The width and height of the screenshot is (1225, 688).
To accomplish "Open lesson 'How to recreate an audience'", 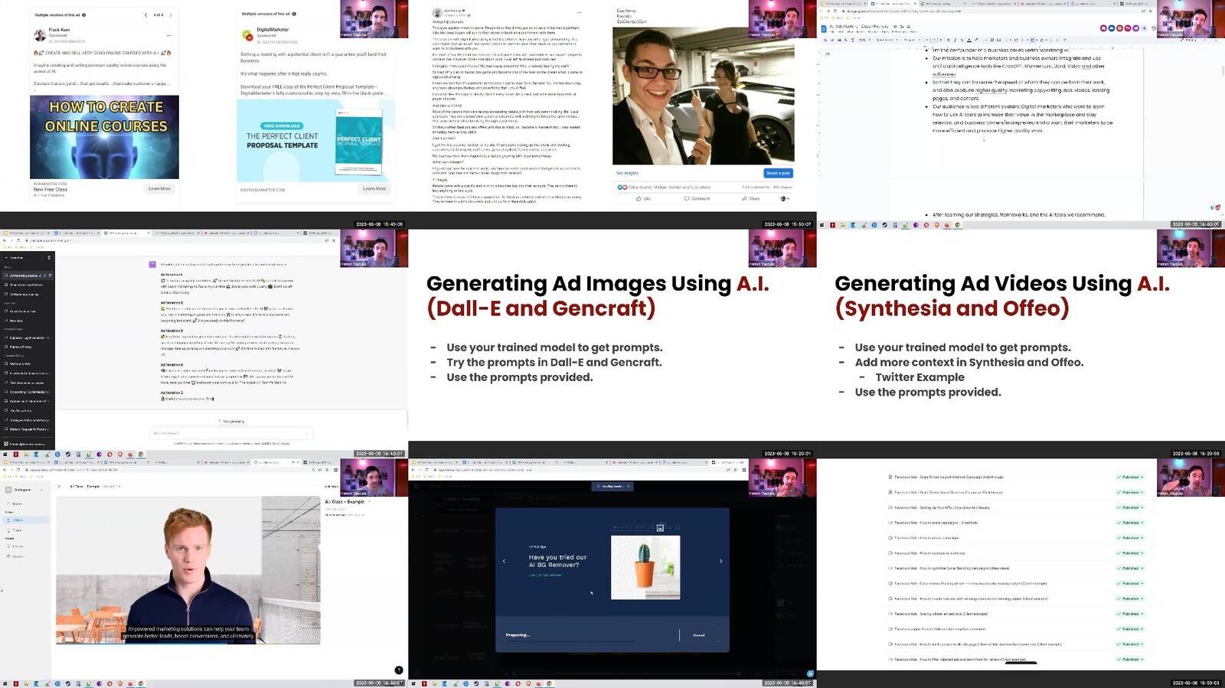I will pos(929,553).
